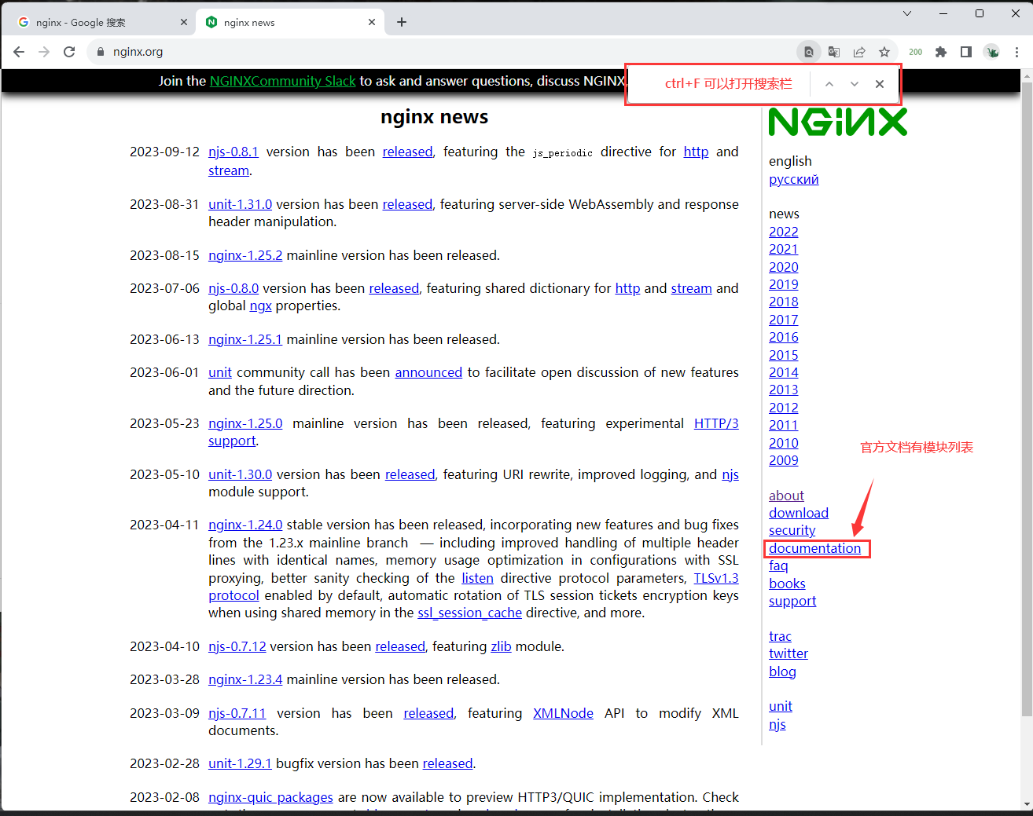
Task: Open the unit link in the sidebar
Action: 781,706
